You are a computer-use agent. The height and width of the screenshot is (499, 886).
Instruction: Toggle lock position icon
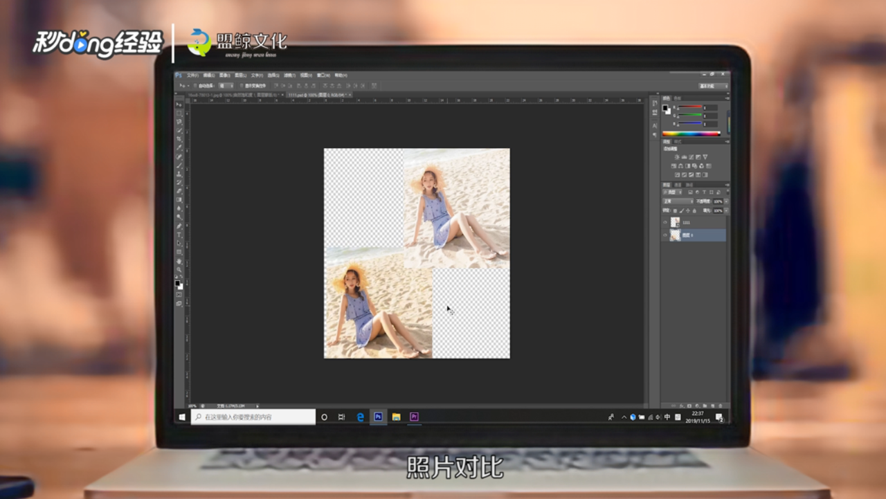point(688,210)
